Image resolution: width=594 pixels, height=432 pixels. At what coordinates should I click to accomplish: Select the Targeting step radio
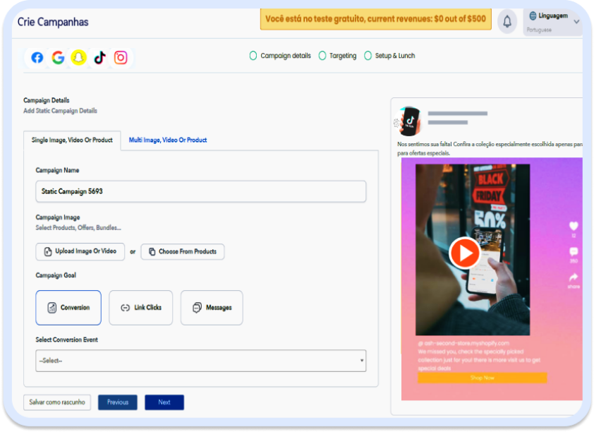(322, 56)
